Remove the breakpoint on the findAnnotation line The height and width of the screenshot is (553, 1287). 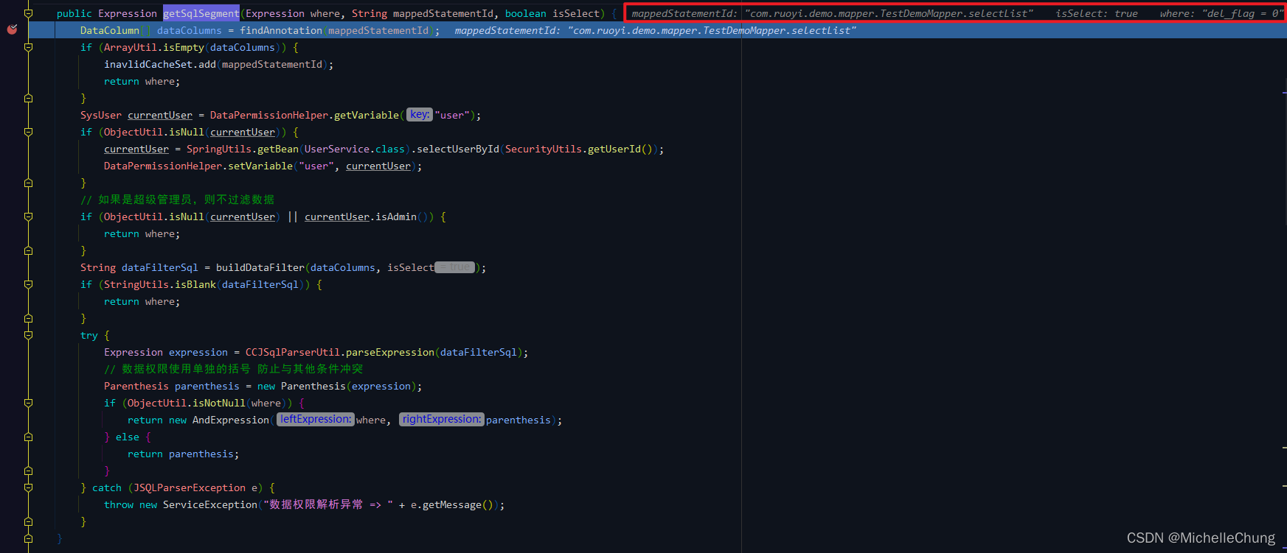pos(12,29)
